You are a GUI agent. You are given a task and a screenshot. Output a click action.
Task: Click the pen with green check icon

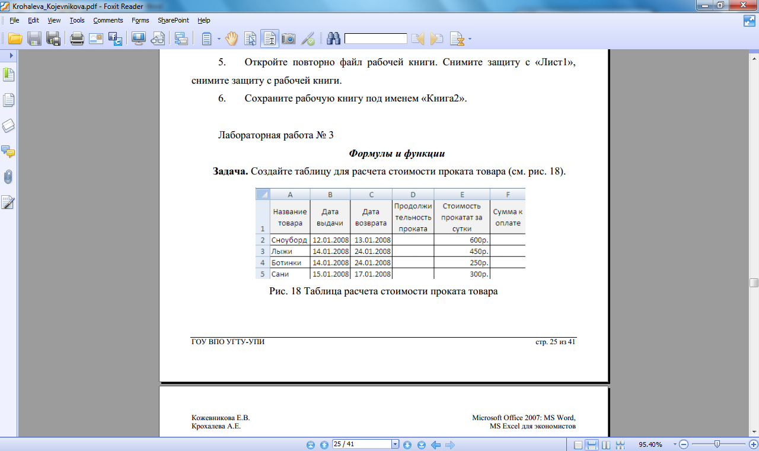pos(308,39)
